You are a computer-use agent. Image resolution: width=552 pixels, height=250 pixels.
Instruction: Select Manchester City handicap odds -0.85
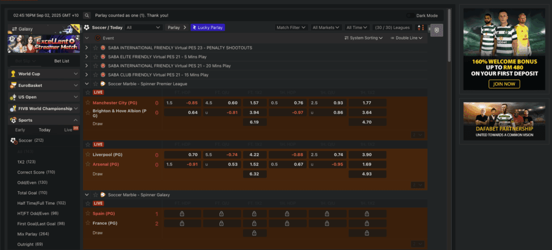point(183,103)
